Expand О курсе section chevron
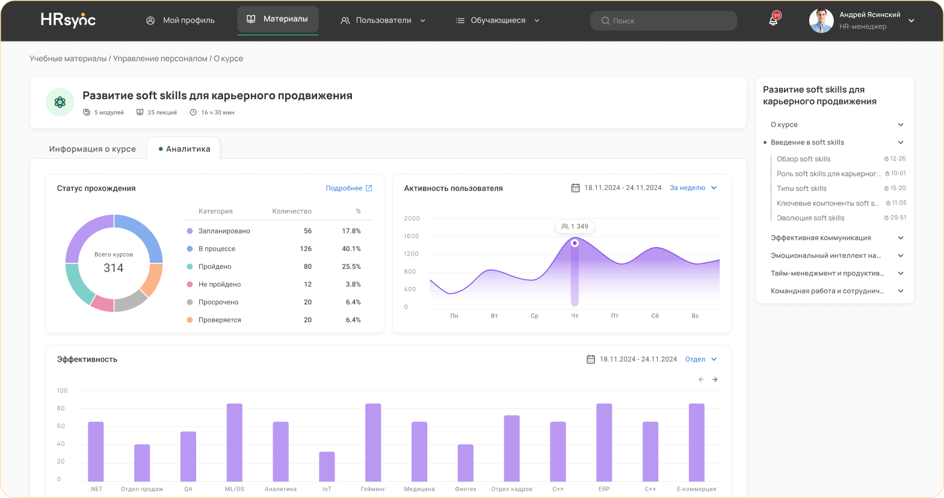The height and width of the screenshot is (498, 944). click(x=901, y=124)
